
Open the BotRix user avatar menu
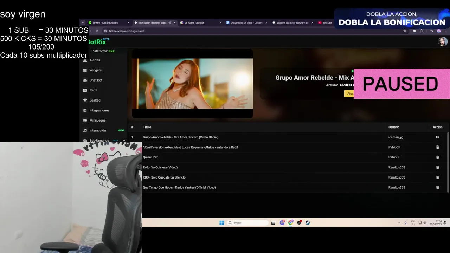coord(443,41)
